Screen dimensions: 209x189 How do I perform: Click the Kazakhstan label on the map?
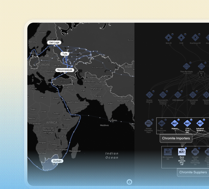point(98,67)
